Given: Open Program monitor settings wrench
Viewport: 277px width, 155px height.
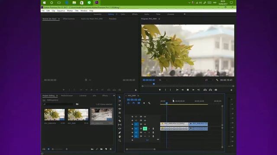Looking at the screenshot, I should (x=217, y=80).
